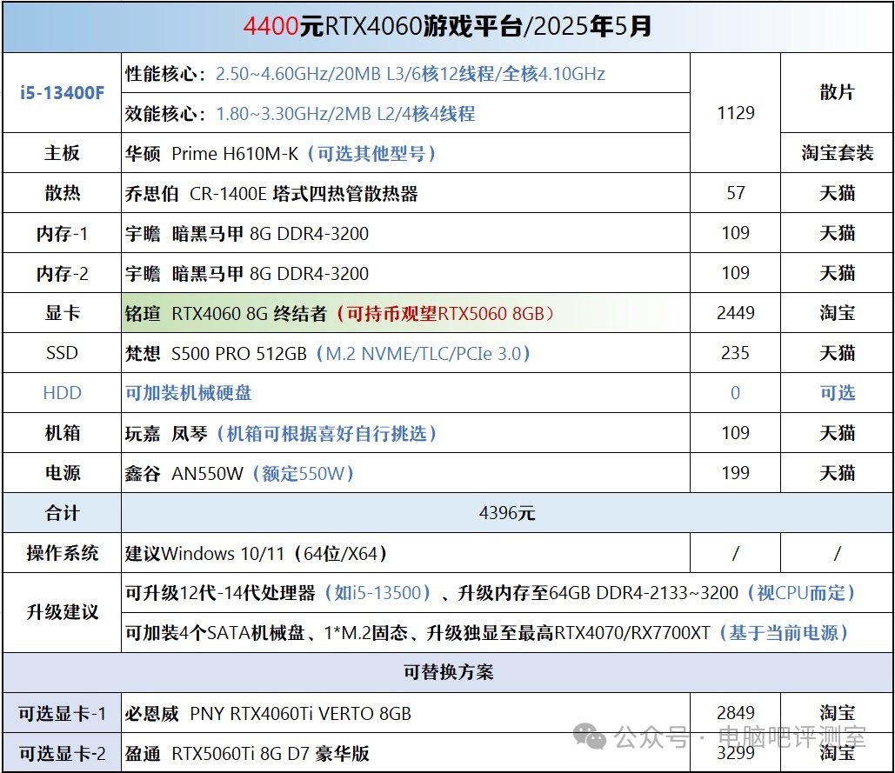Click 可选 in the HDD row

[837, 393]
